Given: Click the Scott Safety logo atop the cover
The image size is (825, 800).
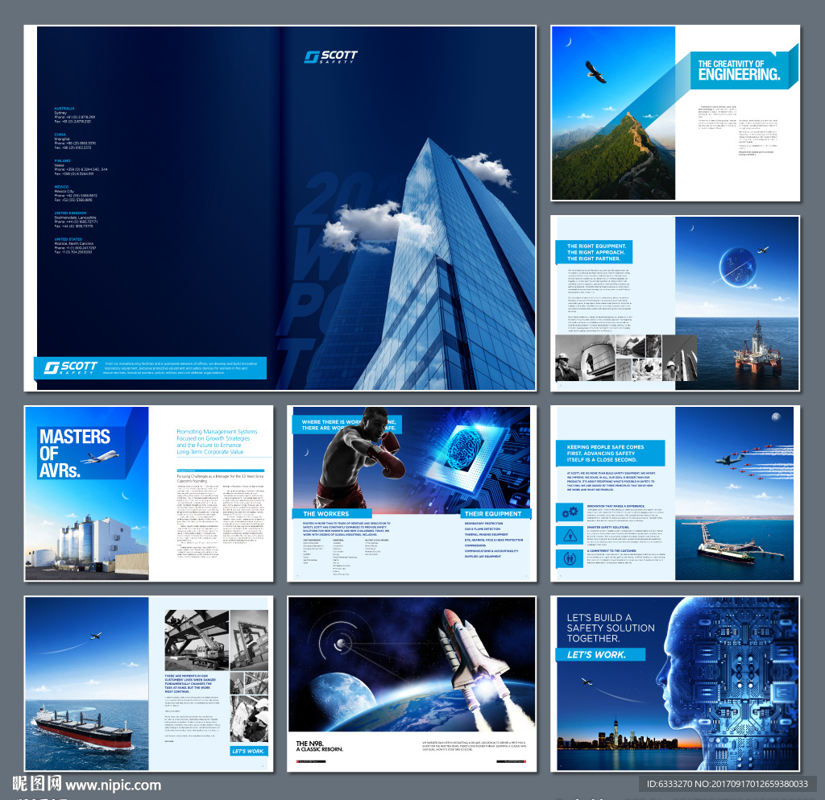Looking at the screenshot, I should 330,57.
